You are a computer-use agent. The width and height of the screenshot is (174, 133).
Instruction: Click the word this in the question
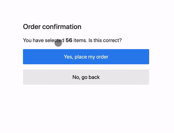pos(98,40)
